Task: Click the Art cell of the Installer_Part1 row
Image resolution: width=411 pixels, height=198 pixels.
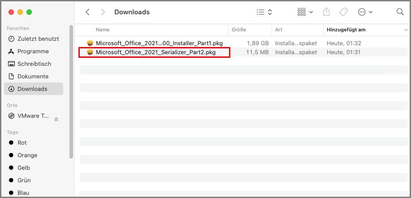Action: click(x=296, y=43)
